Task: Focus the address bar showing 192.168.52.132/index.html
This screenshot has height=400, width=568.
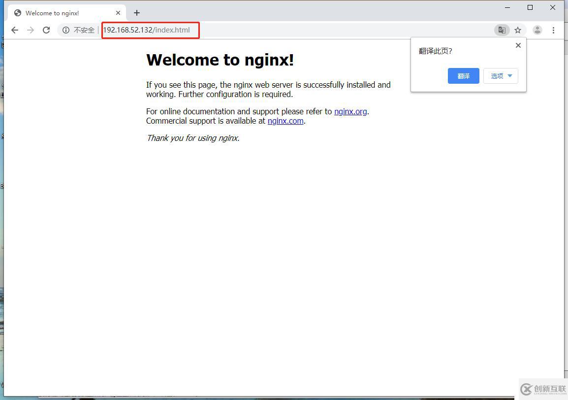Action: pos(295,30)
